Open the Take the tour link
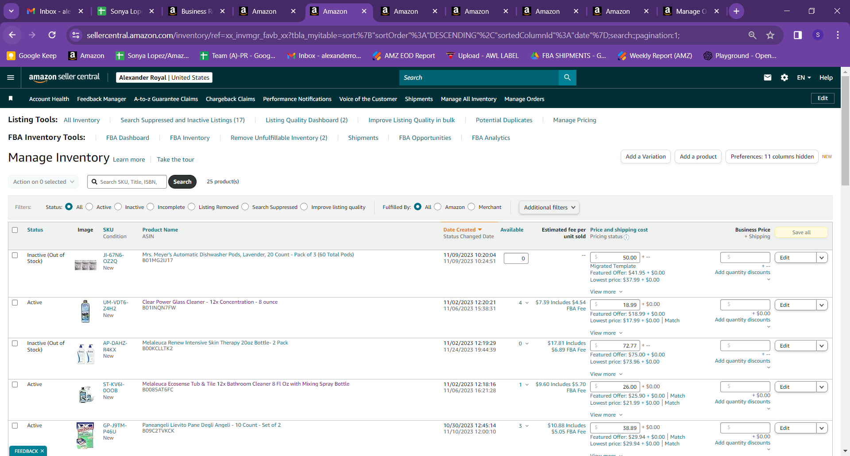This screenshot has width=850, height=456. tap(175, 159)
